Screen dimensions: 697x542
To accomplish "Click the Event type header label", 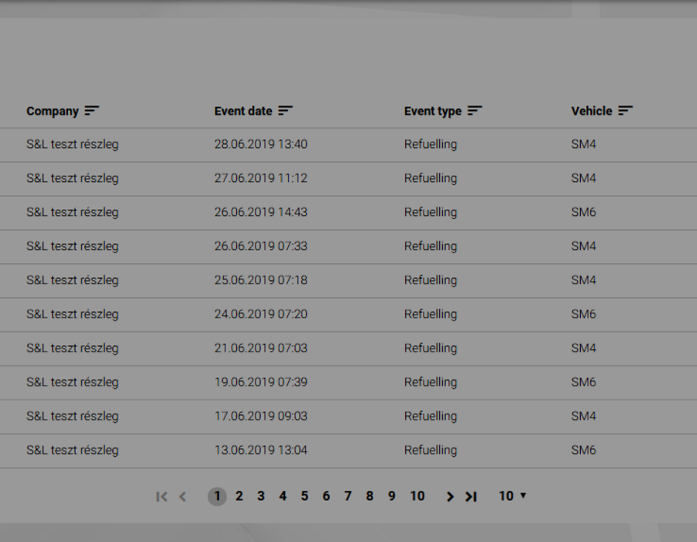I will pos(433,111).
